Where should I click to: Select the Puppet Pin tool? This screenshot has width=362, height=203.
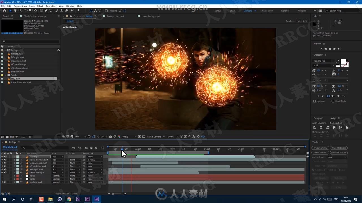point(78,10)
